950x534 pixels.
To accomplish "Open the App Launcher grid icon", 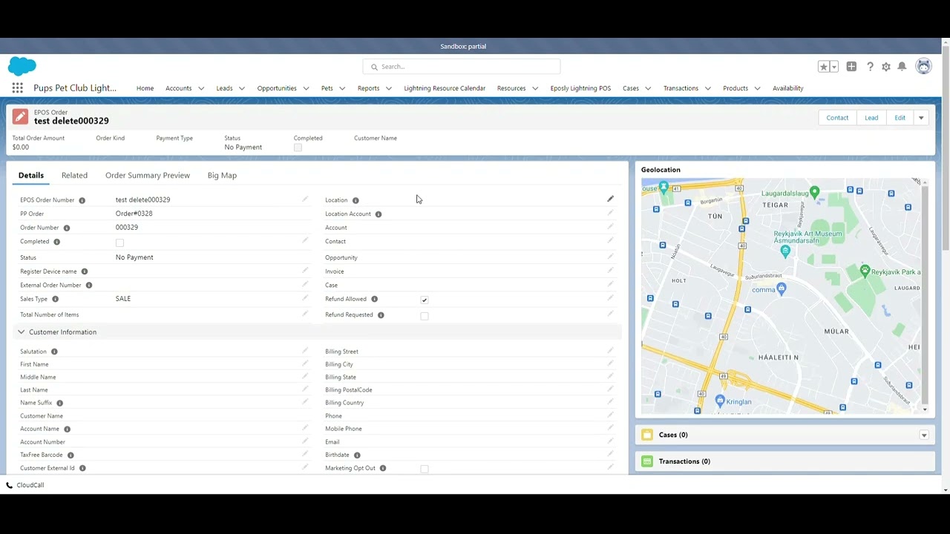I will 17,88.
